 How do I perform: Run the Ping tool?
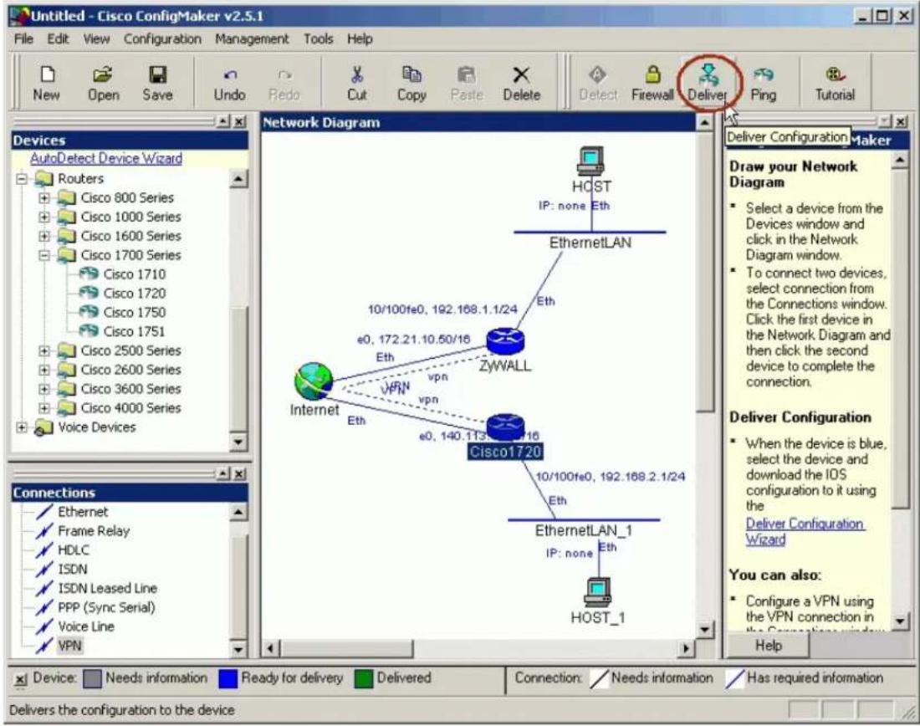764,84
